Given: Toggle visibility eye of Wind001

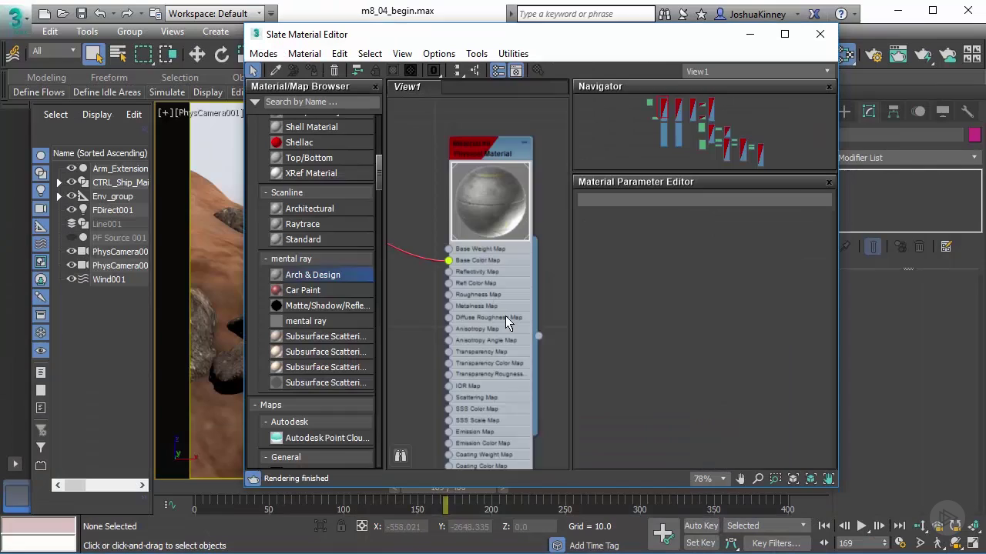Looking at the screenshot, I should [72, 279].
